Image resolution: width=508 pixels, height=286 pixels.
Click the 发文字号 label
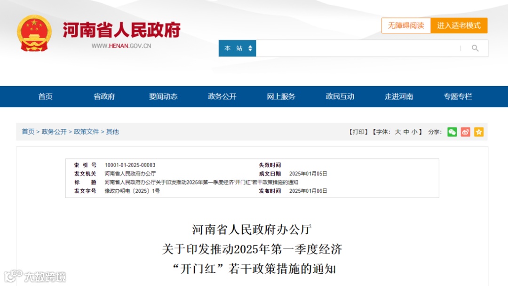85,191
